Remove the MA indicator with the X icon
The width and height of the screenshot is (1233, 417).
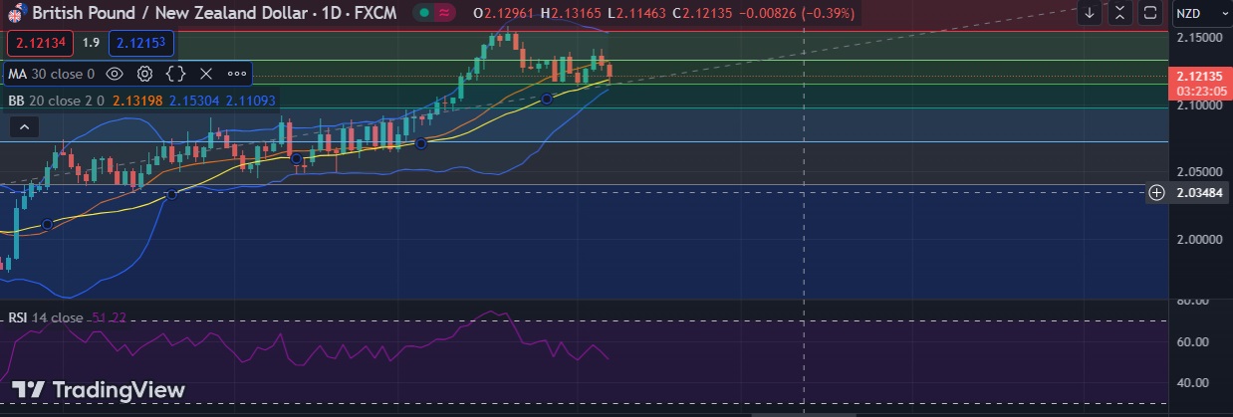pyautogui.click(x=206, y=74)
